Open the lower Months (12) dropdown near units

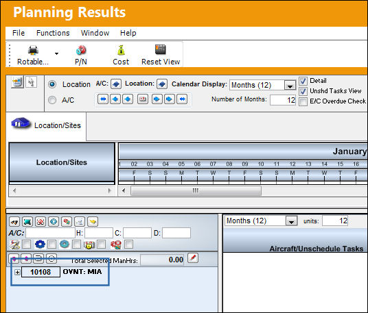click(291, 221)
